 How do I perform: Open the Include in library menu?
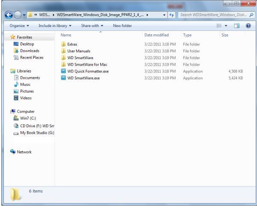pos(55,26)
